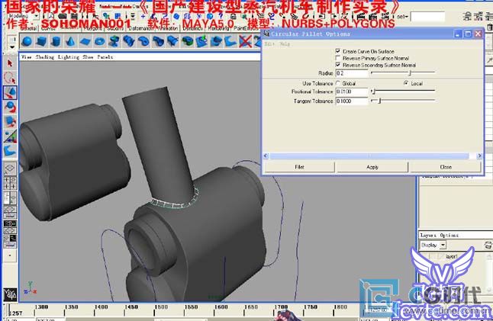Select layer1 in the layer editor
The image size is (493, 321).
[x=452, y=257]
